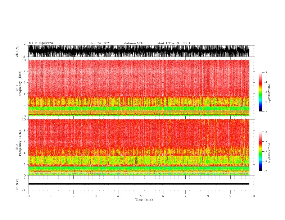Click time axis tick label '9'

click(230, 196)
